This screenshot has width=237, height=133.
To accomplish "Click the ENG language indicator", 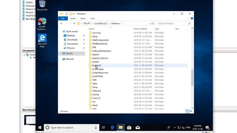I will tap(188, 127).
